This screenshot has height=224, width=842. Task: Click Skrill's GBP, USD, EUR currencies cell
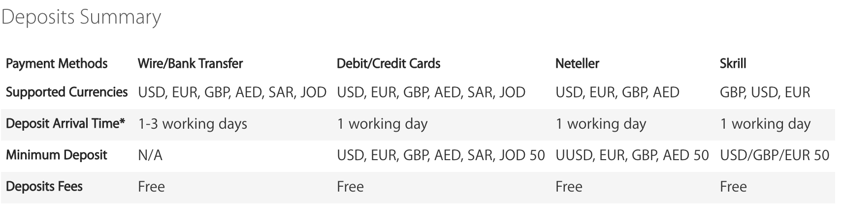pyautogui.click(x=765, y=92)
